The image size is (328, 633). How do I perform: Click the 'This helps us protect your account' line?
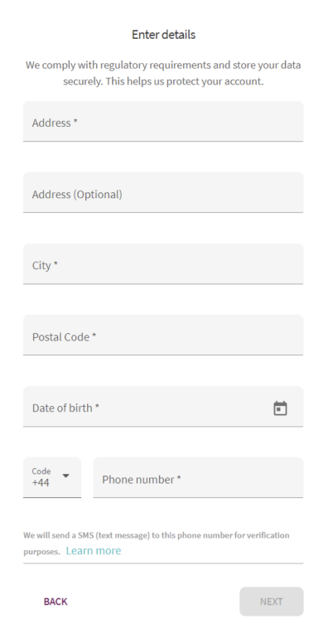pos(185,81)
